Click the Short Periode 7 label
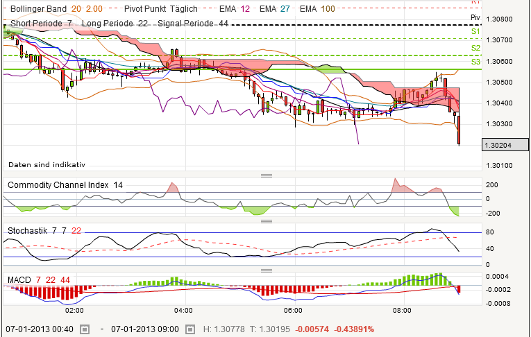The image size is (531, 337). tap(41, 24)
